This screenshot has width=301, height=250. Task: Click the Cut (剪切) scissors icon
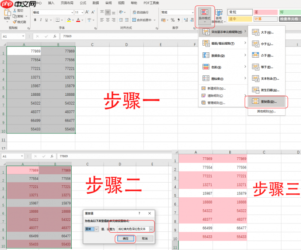tap(15, 11)
